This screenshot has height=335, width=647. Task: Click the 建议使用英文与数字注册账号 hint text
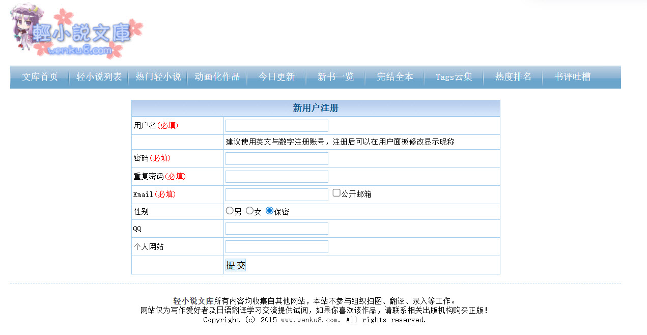click(x=340, y=142)
